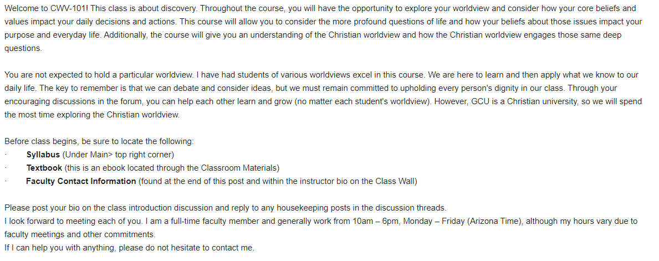The image size is (659, 261).
Task: Click the bold Faculty Contact Information text
Action: [81, 181]
